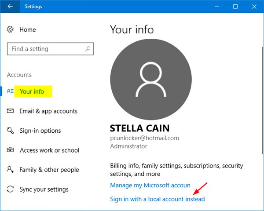This screenshot has height=211, width=264.
Task: Click the magnifier icon in search box
Action: click(x=88, y=49)
